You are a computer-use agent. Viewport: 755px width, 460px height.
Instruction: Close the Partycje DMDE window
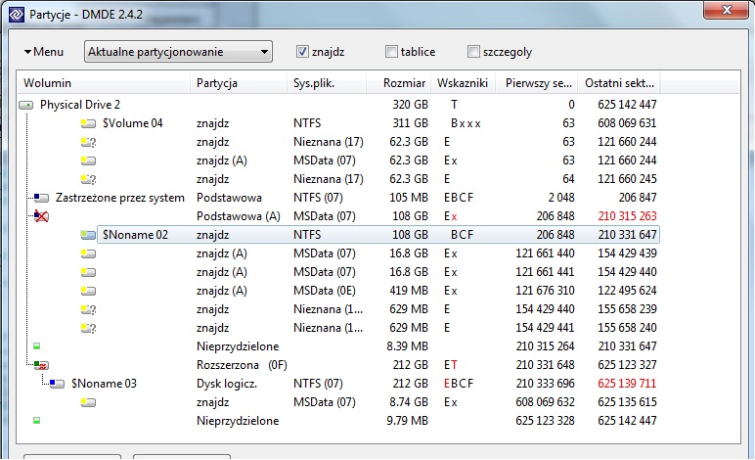[727, 10]
